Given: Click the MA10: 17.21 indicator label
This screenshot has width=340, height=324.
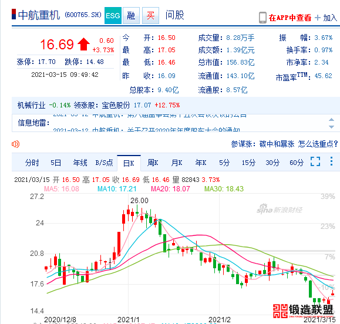Looking at the screenshot, I should [x=117, y=189].
